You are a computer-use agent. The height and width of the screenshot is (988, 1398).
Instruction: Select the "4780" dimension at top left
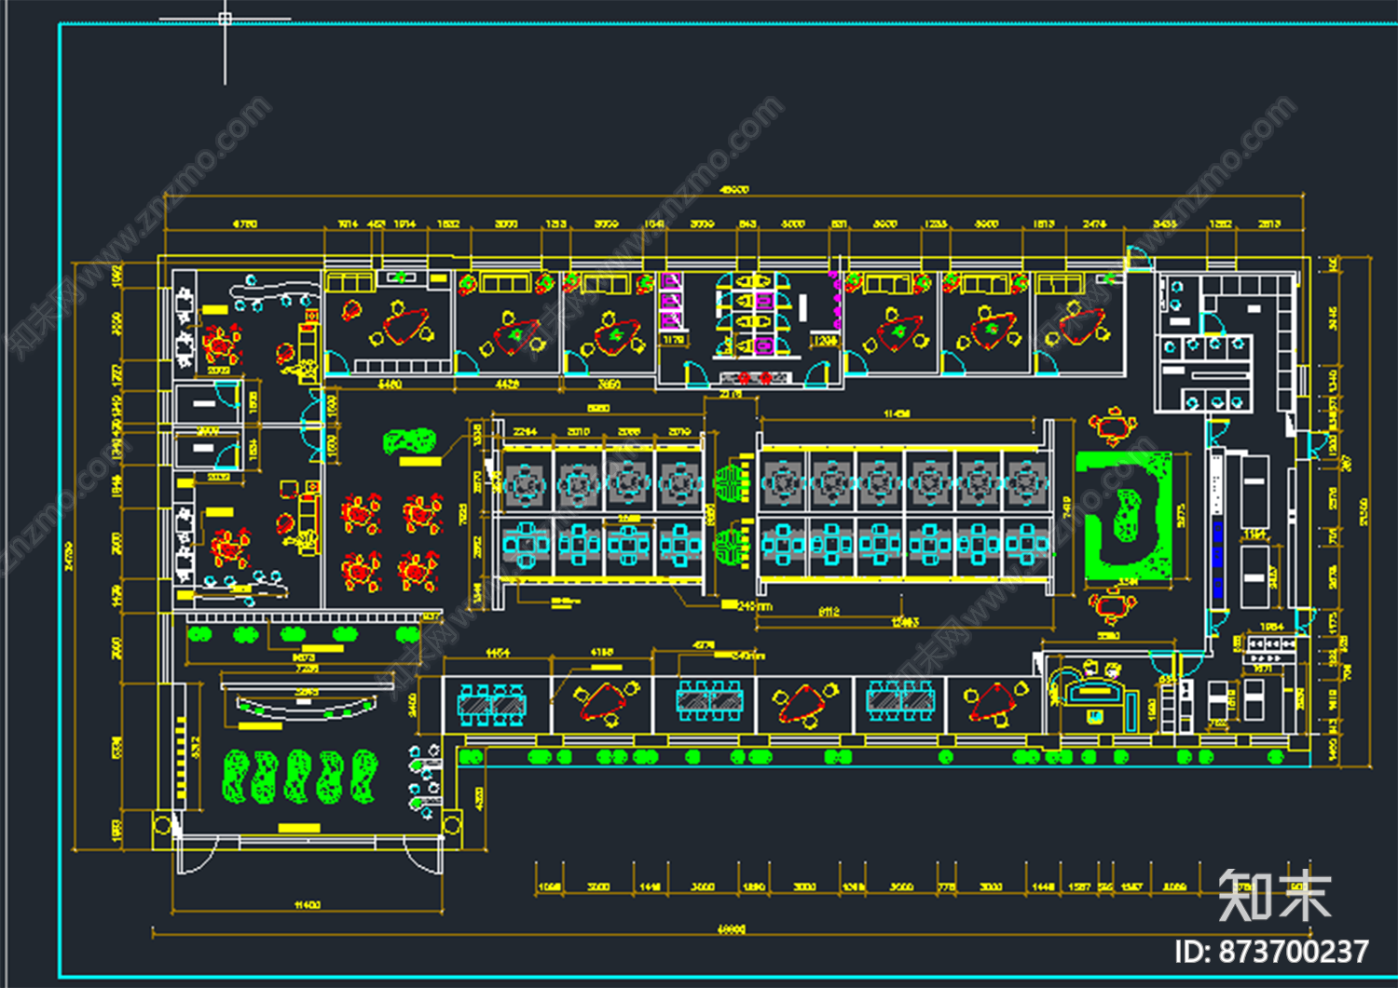click(244, 224)
